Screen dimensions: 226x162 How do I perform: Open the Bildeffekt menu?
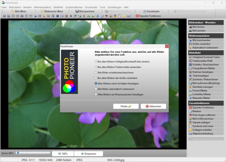(x=58, y=7)
